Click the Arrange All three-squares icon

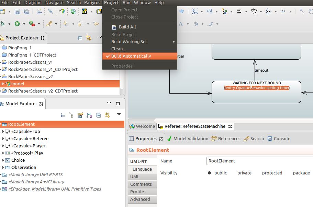(209, 11)
